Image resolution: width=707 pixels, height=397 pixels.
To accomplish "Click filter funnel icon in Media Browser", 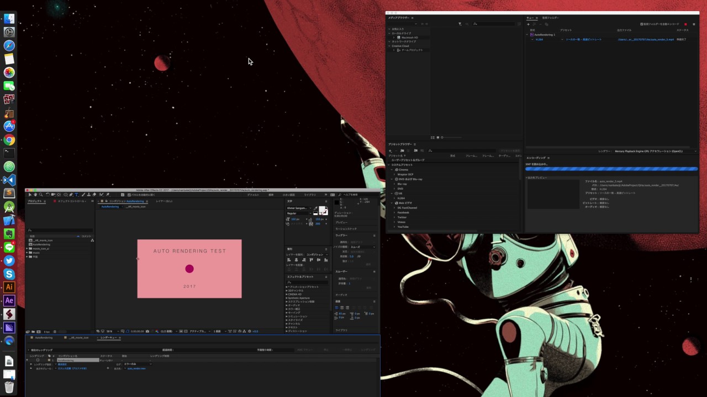I will pos(460,24).
